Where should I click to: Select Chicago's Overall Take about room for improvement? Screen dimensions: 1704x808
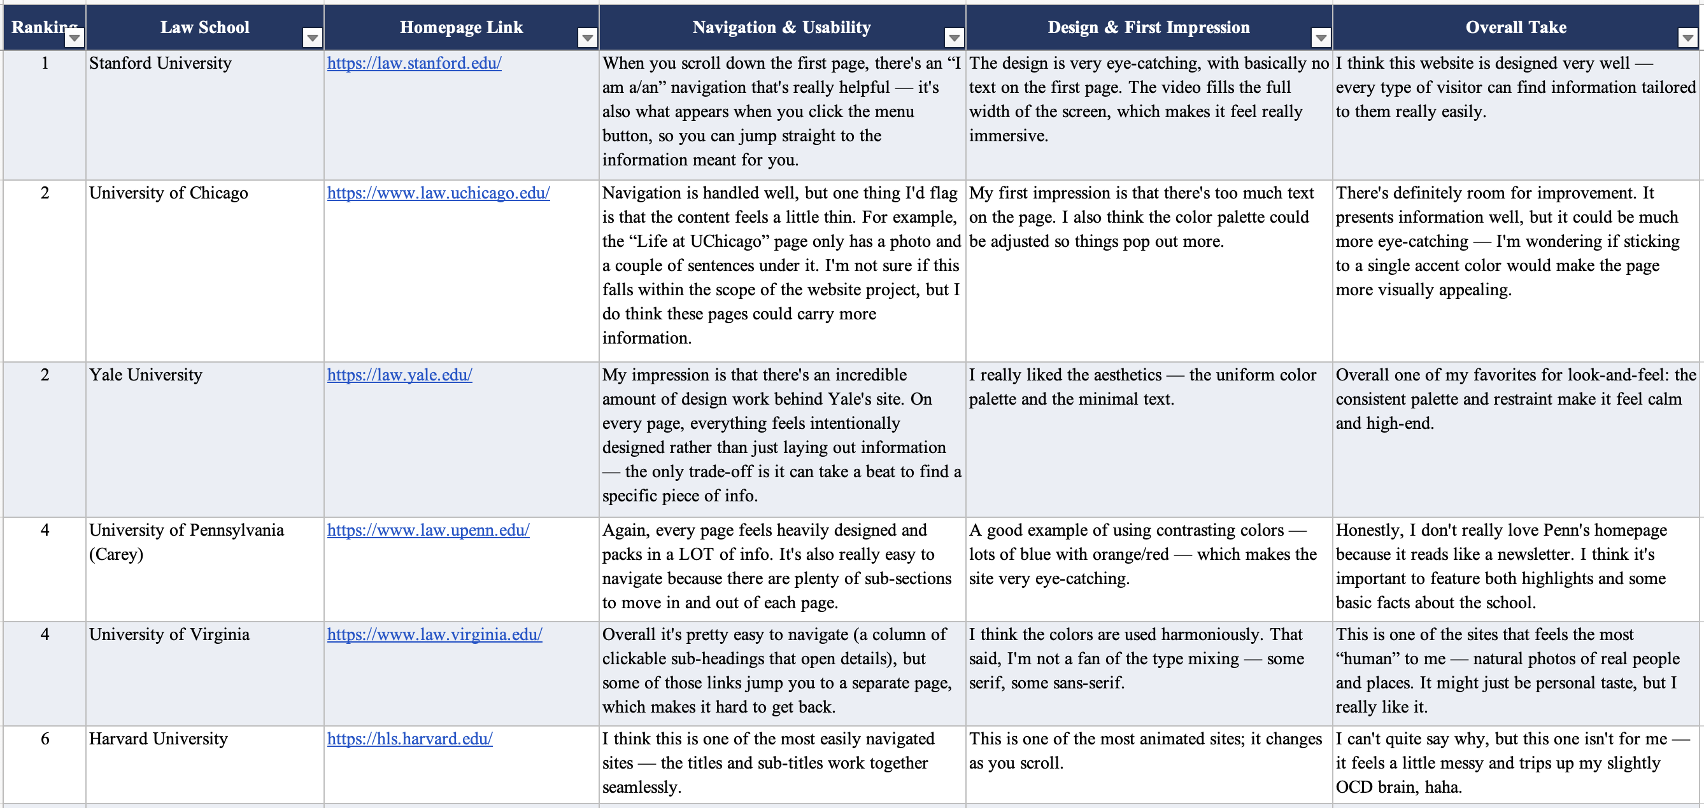tap(1516, 271)
